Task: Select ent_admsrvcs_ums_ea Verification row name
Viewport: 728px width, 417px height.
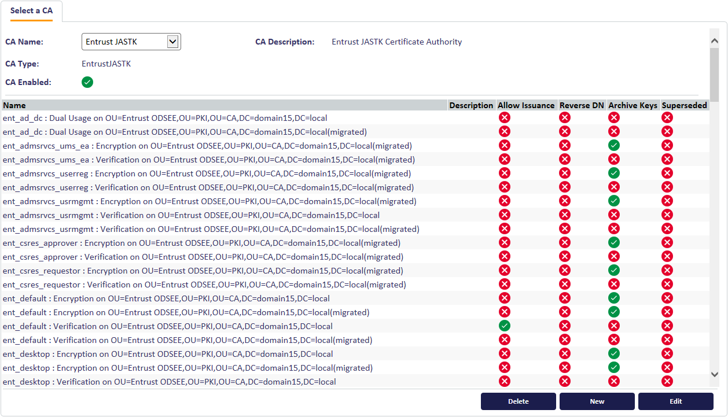Action: pos(209,160)
